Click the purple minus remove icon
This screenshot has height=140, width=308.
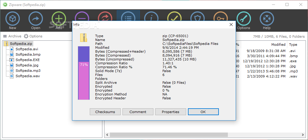coord(82,16)
